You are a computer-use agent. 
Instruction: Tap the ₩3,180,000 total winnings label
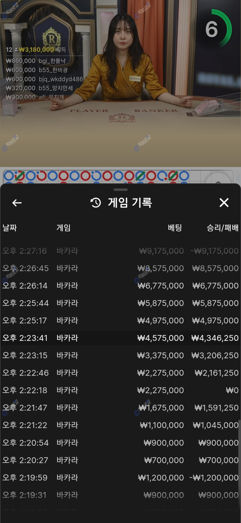click(37, 50)
